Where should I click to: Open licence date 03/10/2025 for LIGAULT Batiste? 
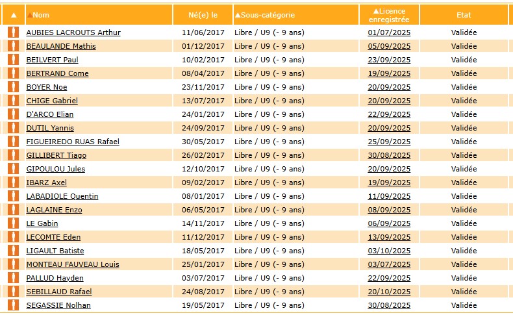389,251
